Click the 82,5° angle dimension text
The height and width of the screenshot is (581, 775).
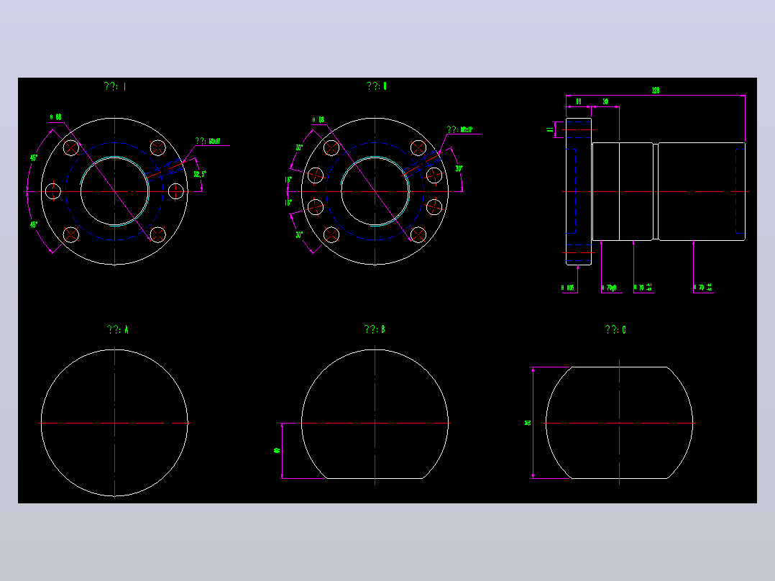(x=200, y=174)
